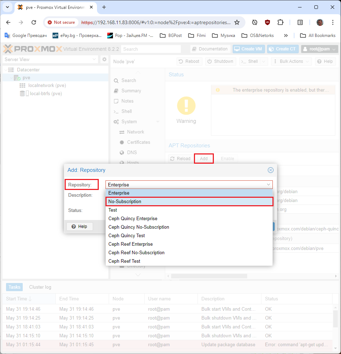
Task: Click failed Update package database task
Action: [x=168, y=344]
